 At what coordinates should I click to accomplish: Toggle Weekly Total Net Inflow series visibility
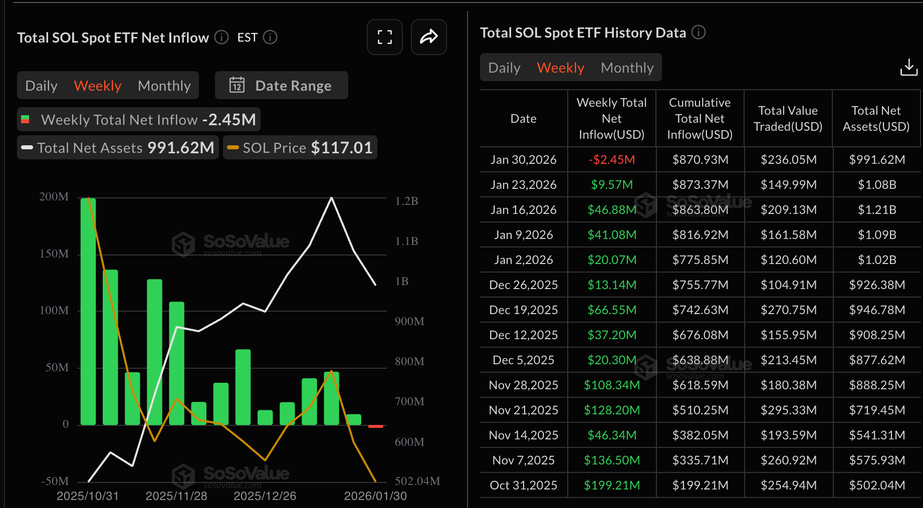[x=138, y=119]
